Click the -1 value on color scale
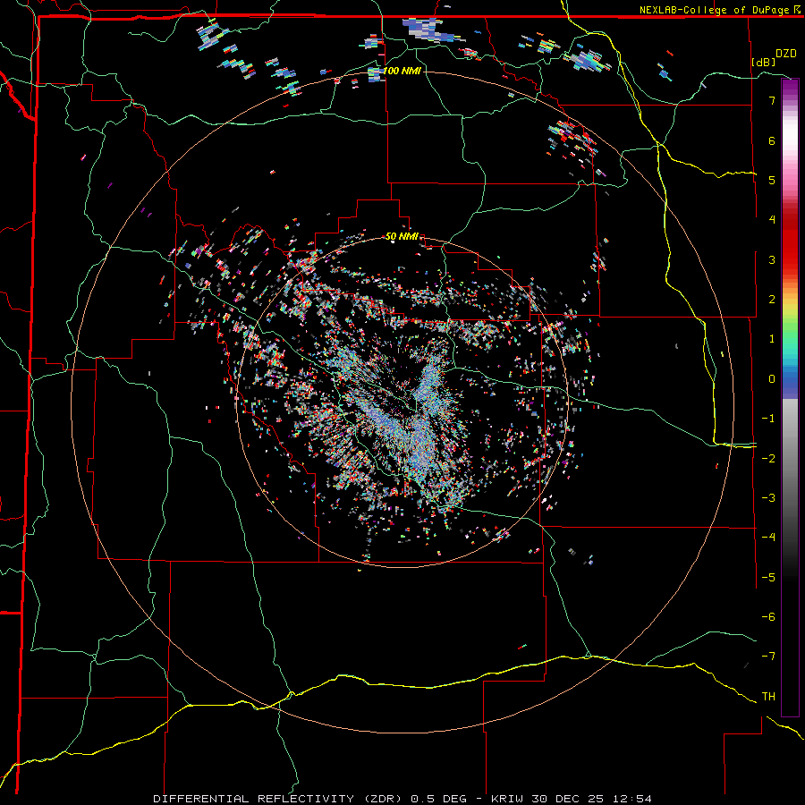 pyautogui.click(x=768, y=419)
